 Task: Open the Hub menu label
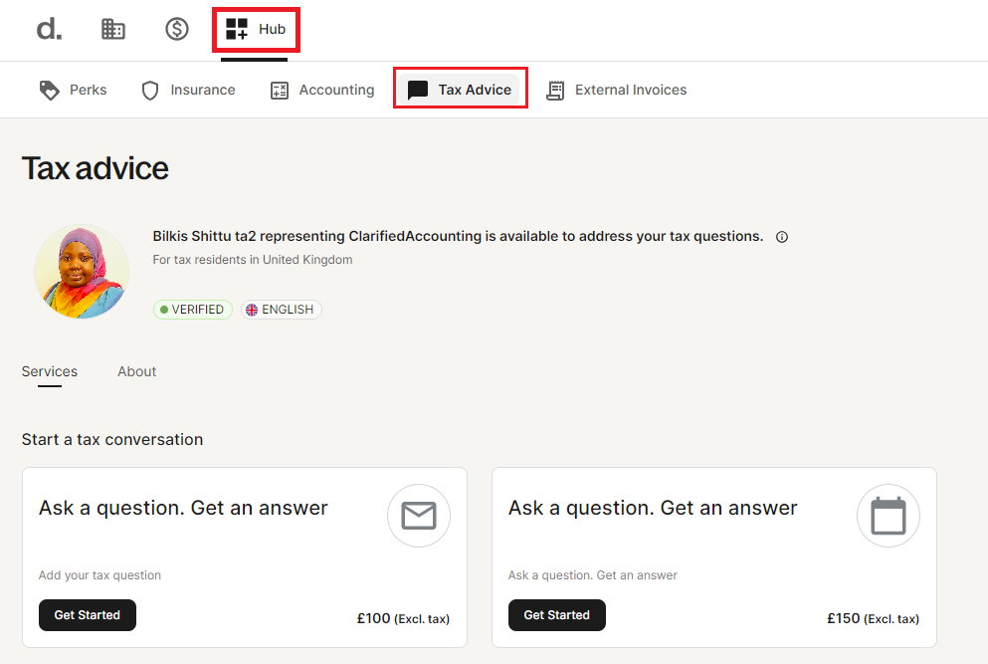click(x=273, y=29)
